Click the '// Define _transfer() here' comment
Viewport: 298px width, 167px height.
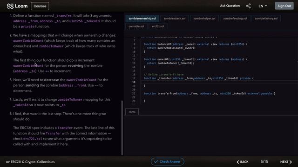tap(163, 74)
